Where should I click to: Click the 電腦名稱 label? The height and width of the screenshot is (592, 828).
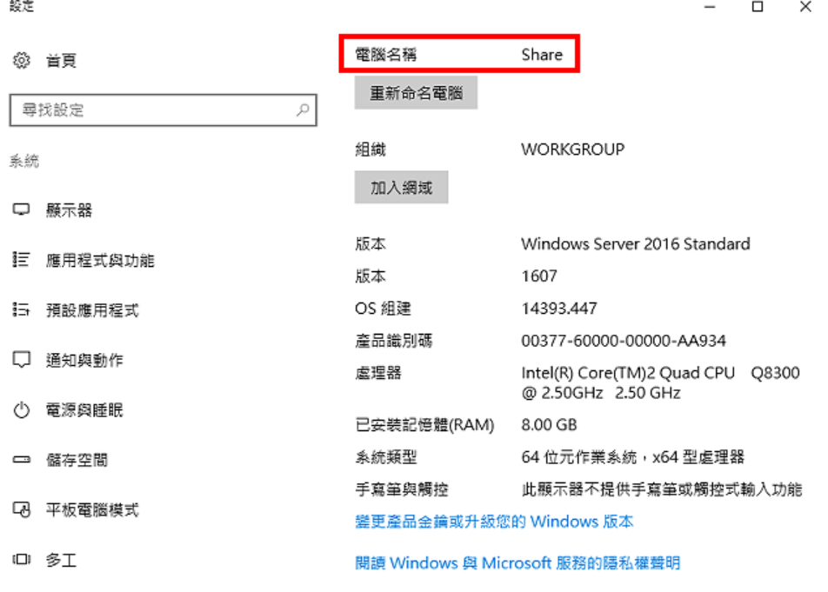386,55
